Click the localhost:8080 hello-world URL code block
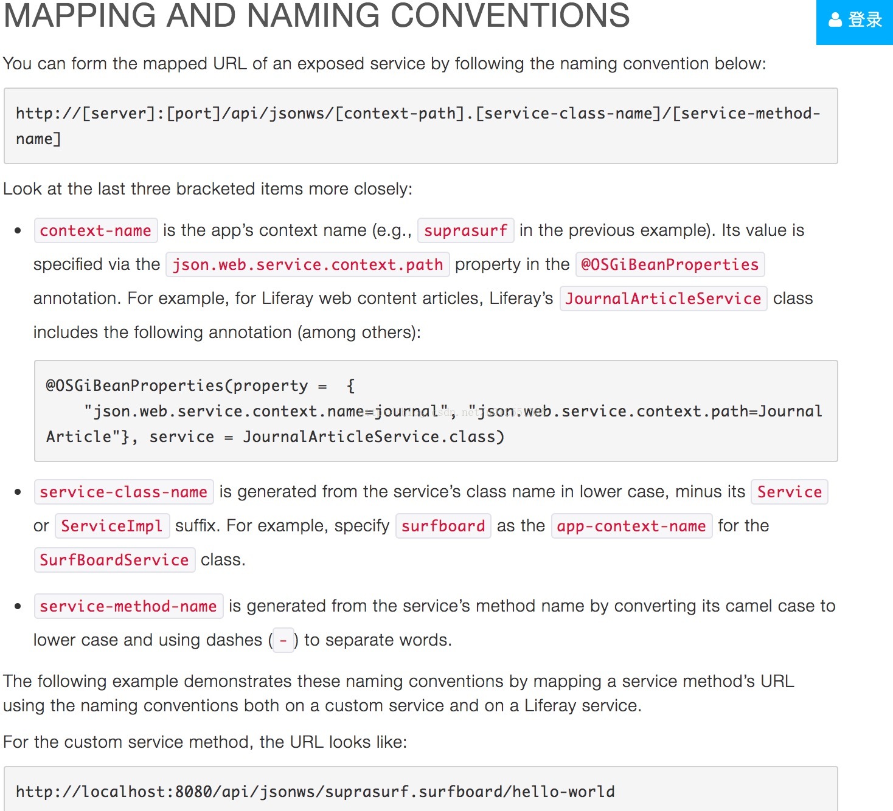The width and height of the screenshot is (893, 811). tap(421, 789)
